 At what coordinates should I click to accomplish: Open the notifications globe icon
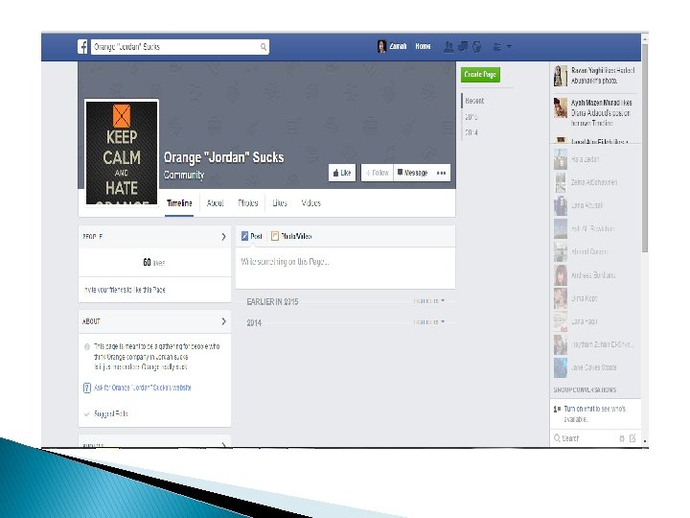[476, 47]
